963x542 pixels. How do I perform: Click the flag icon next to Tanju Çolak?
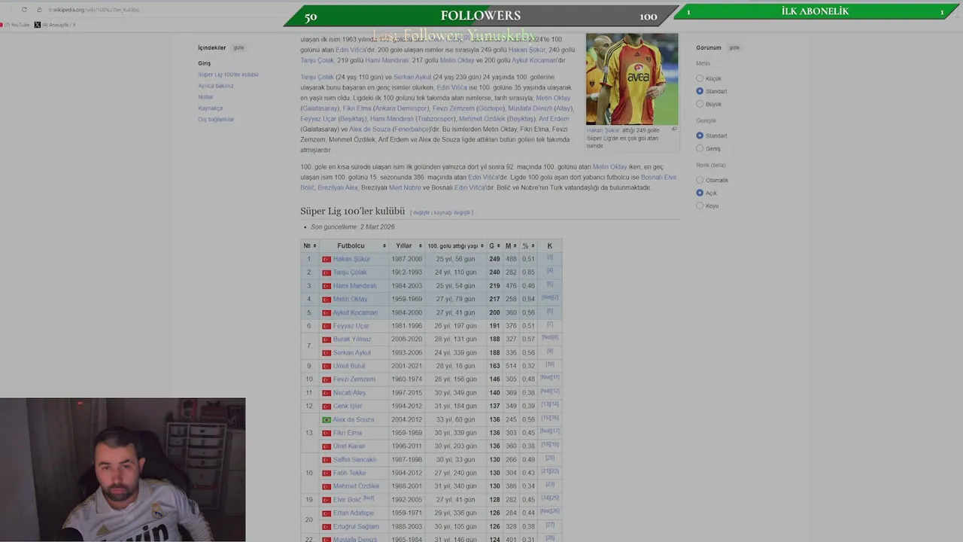[x=327, y=273]
